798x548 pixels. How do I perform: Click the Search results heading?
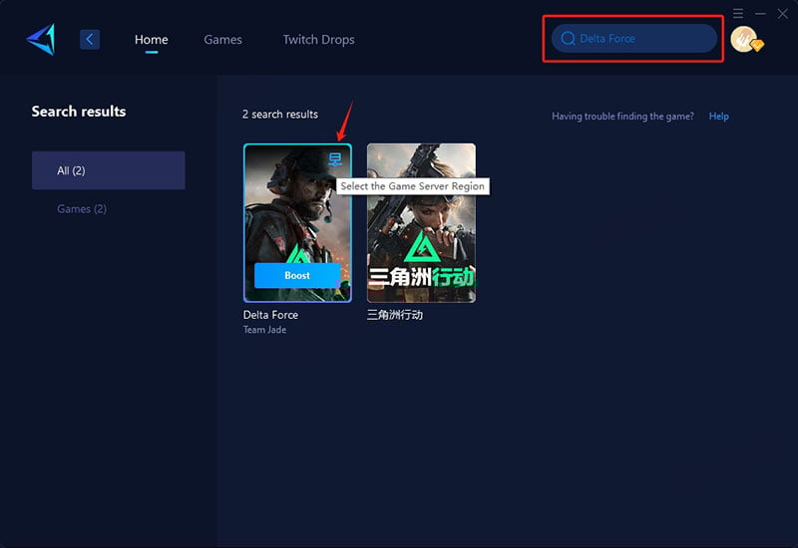[79, 112]
